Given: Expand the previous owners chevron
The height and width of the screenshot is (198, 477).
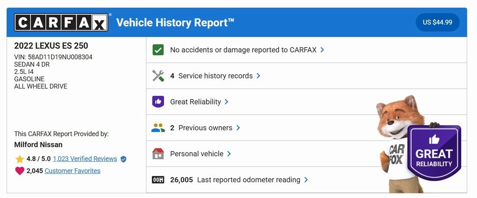Looking at the screenshot, I should click(238, 128).
